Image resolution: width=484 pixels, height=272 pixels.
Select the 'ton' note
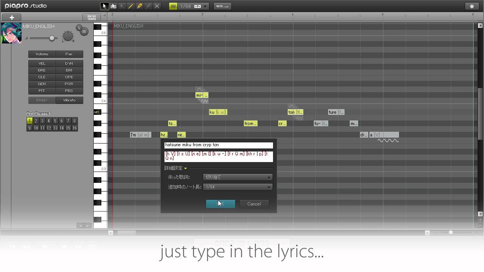(x=295, y=112)
